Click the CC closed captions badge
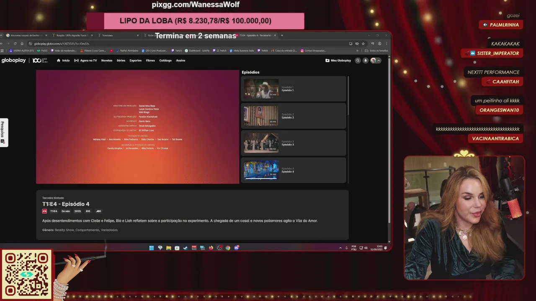 [x=88, y=211]
